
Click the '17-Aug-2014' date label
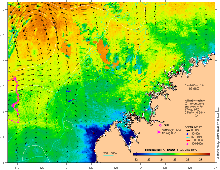[194, 85]
